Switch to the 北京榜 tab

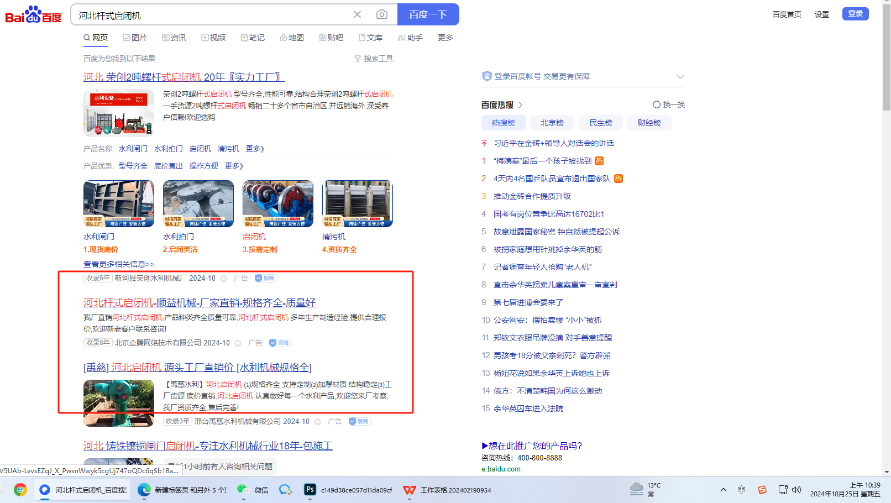[552, 123]
